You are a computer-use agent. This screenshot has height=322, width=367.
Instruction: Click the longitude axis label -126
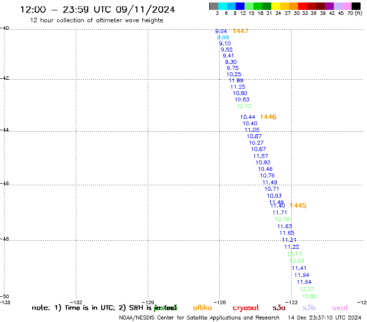(x=220, y=302)
